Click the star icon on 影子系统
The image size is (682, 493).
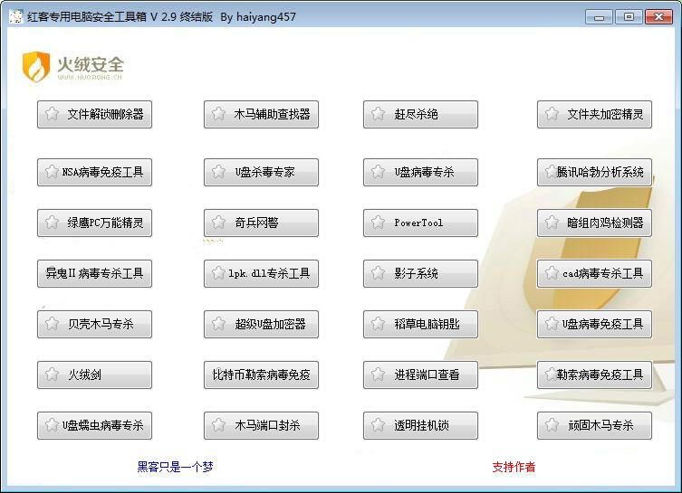[x=378, y=273]
